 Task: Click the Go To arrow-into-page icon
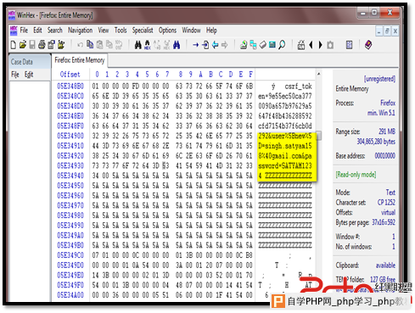205,45
